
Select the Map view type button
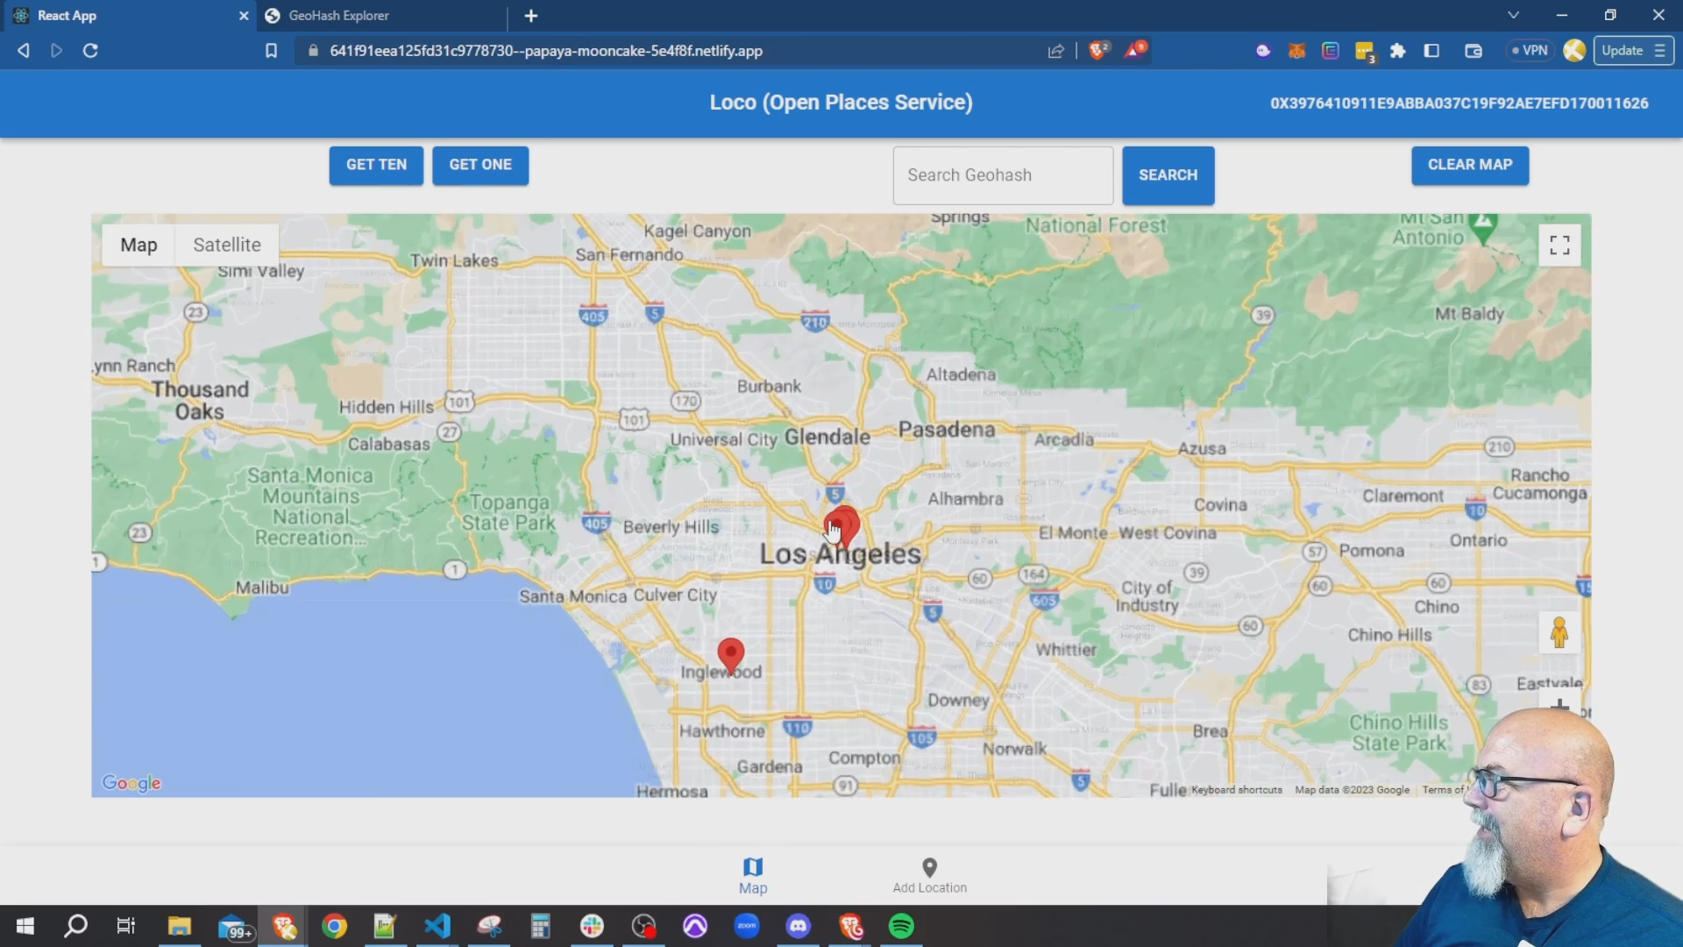pos(138,245)
